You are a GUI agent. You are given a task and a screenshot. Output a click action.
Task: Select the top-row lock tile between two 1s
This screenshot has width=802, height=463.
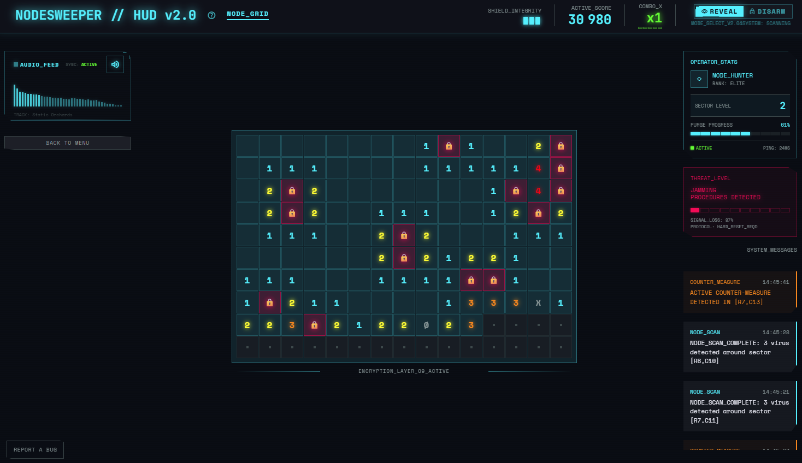click(449, 146)
